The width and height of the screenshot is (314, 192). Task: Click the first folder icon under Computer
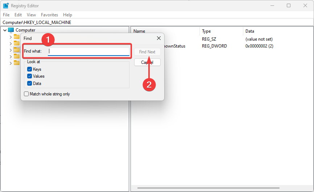(x=17, y=37)
